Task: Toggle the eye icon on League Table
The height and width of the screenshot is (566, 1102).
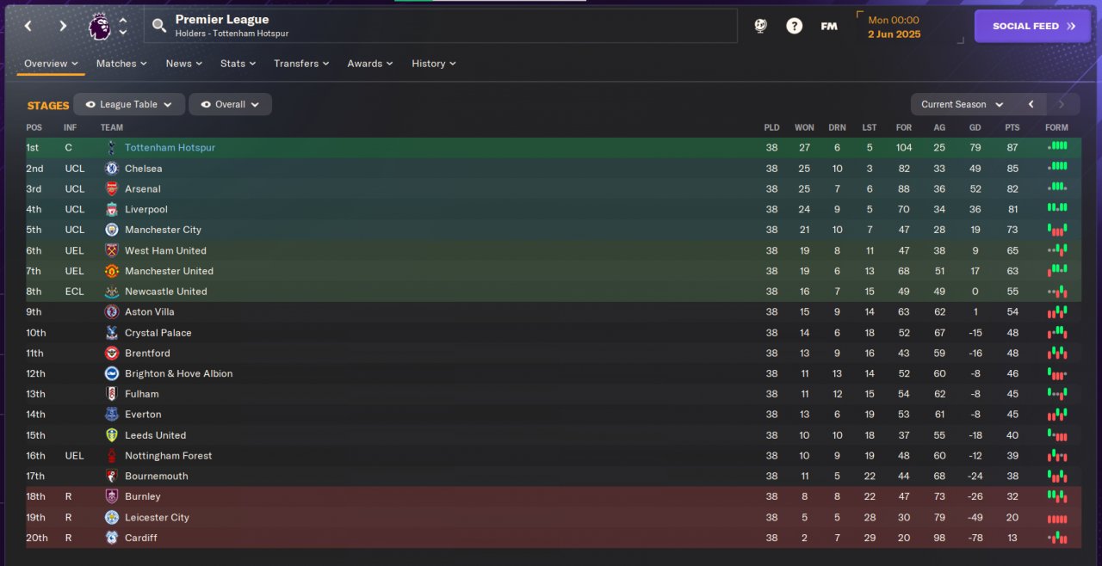Action: (x=90, y=105)
